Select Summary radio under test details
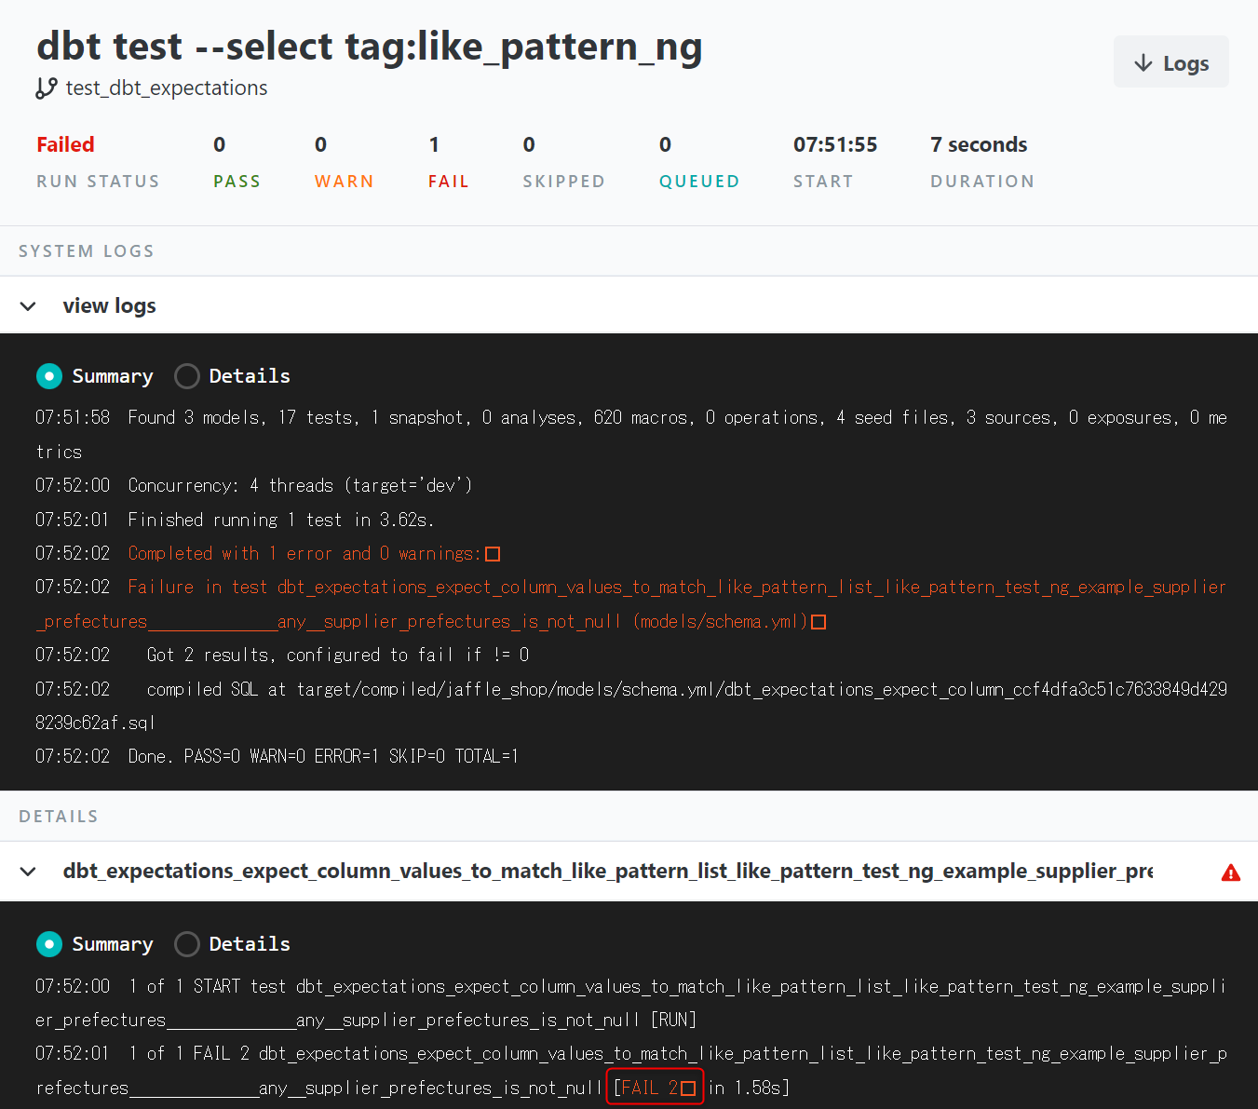 click(x=49, y=944)
